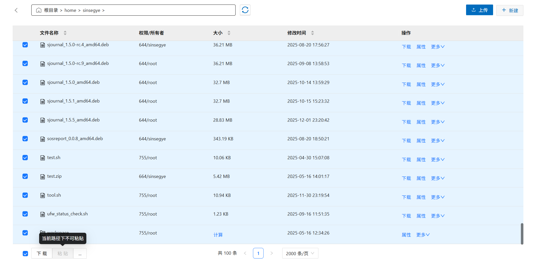Uncheck the sjournal_1.5.5_amd64.deb checkbox
This screenshot has height=259, width=535.
click(x=25, y=120)
